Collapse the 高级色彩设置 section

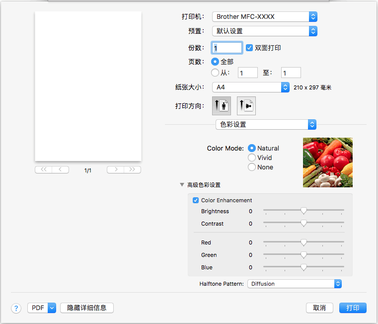pyautogui.click(x=182, y=185)
